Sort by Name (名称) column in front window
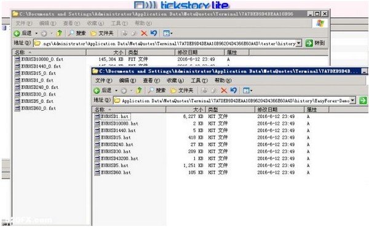The width and height of the screenshot is (369, 227). (129, 110)
